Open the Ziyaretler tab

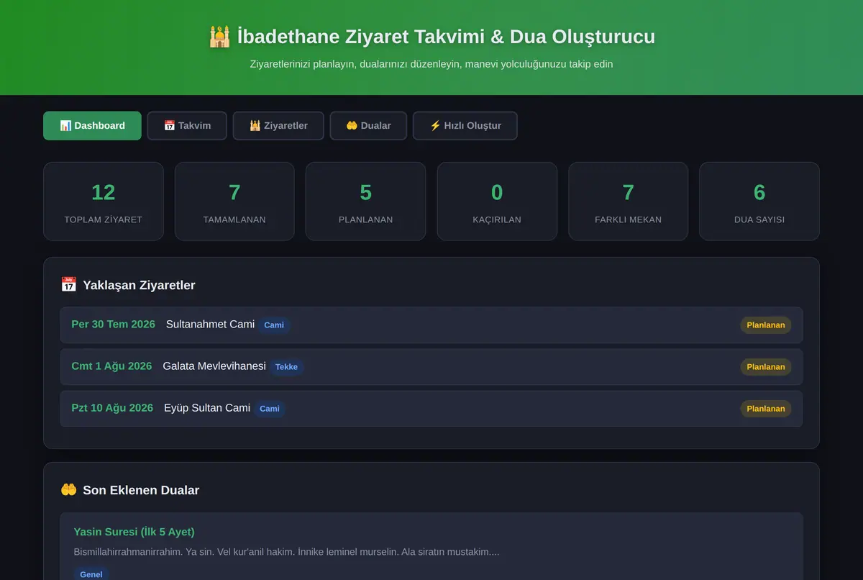click(278, 125)
